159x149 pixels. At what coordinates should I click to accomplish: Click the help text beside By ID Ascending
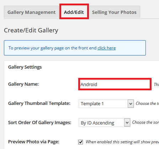[145, 122]
